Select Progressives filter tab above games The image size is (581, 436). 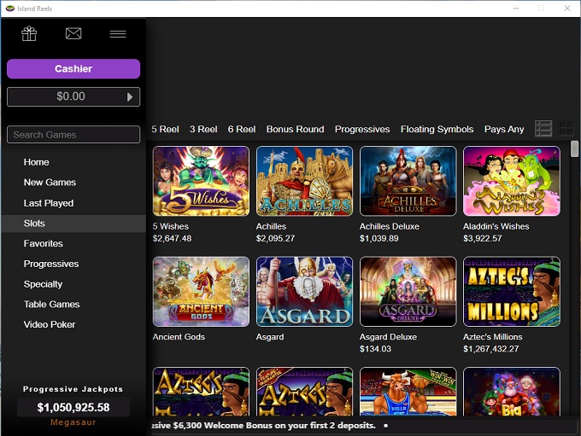(362, 129)
